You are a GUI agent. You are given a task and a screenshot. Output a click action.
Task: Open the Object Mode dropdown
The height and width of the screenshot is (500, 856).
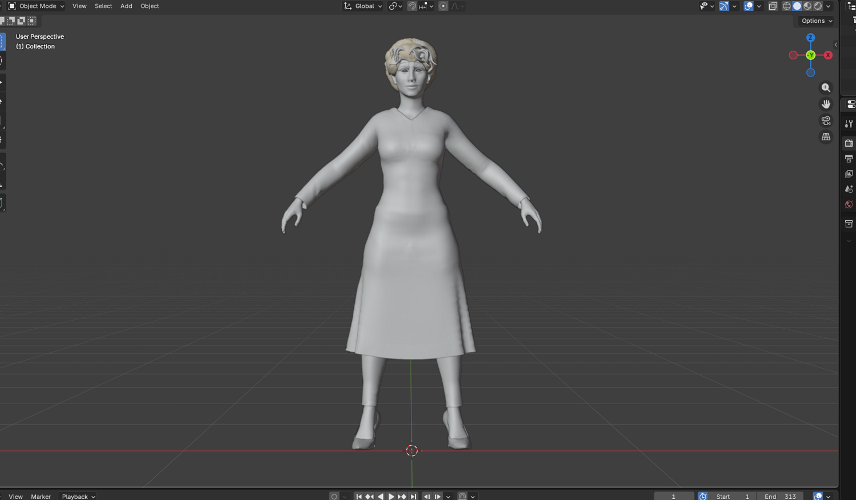[x=36, y=6]
